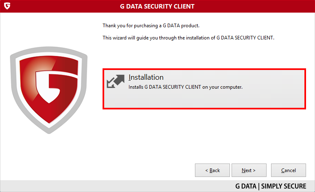Image resolution: width=315 pixels, height=192 pixels.
Task: Click the "Installs G DATA SECURITY CLIENT" description
Action: 186,87
